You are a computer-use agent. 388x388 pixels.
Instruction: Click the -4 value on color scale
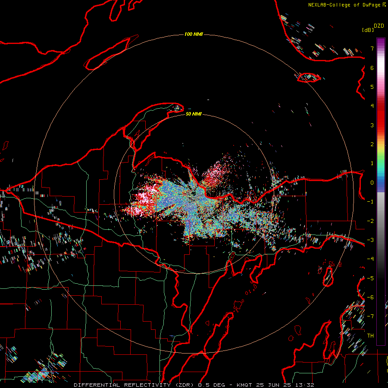[370, 259]
